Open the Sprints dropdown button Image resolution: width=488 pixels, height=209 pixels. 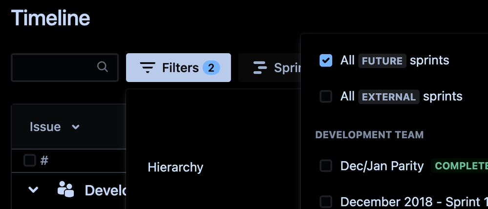pyautogui.click(x=270, y=67)
